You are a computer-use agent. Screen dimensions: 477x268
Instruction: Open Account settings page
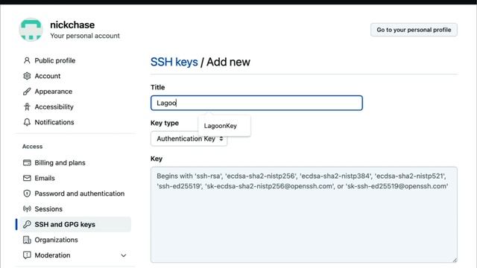(48, 76)
